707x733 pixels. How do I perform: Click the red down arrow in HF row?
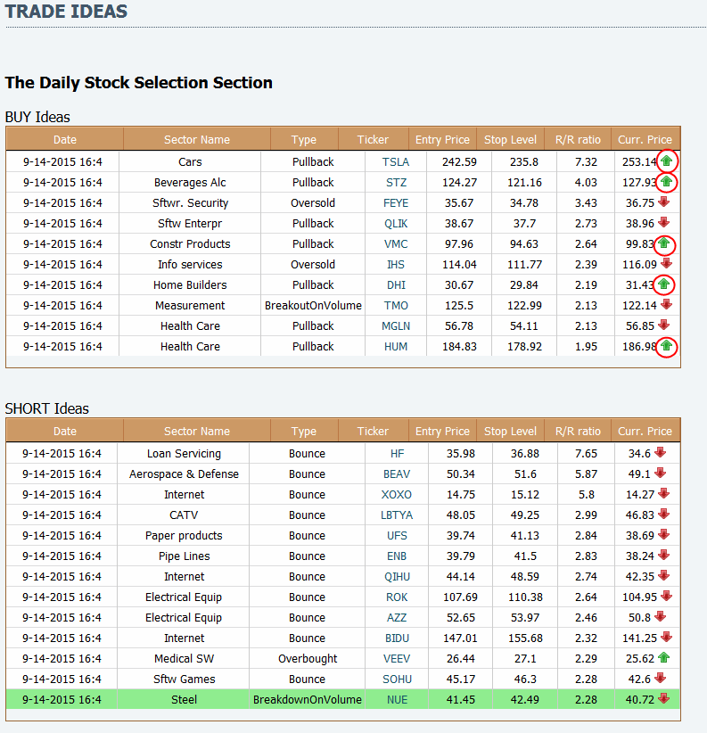tap(661, 452)
